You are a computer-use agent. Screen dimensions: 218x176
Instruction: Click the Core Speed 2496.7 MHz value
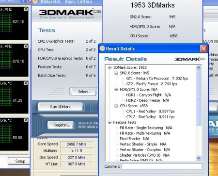(77, 144)
